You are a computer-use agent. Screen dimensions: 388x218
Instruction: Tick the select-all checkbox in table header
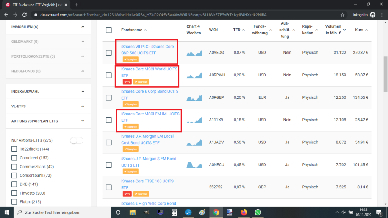point(109,30)
